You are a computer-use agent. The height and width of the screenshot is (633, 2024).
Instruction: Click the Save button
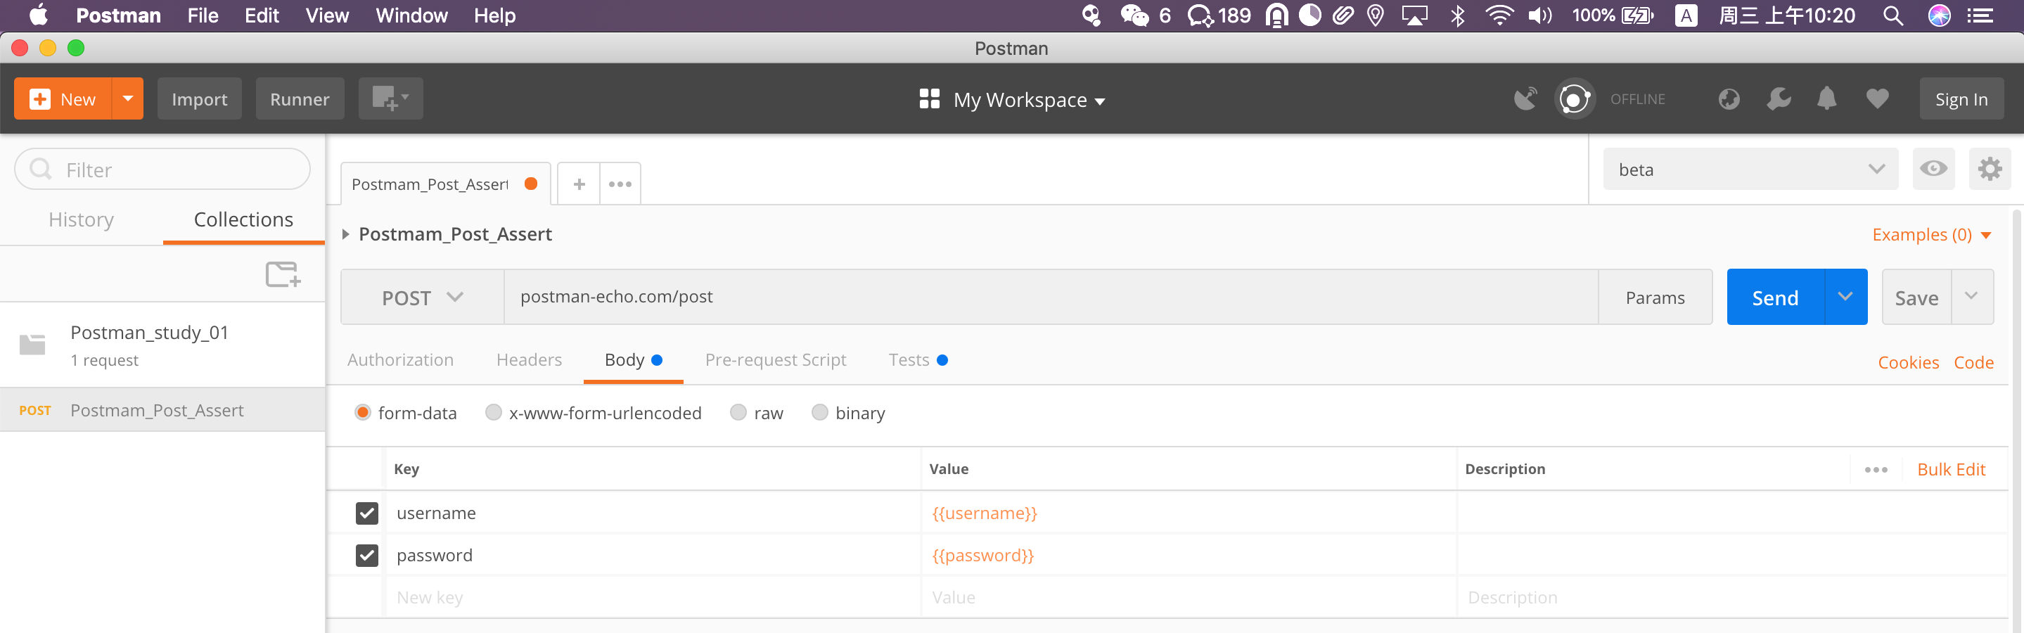click(x=1916, y=297)
